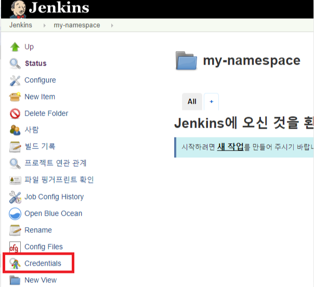Click the Config Files cfg icon
The height and width of the screenshot is (287, 314).
click(x=15, y=247)
